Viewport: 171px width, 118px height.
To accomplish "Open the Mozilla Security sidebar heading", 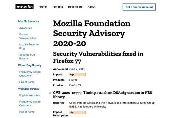I will [x=28, y=22].
